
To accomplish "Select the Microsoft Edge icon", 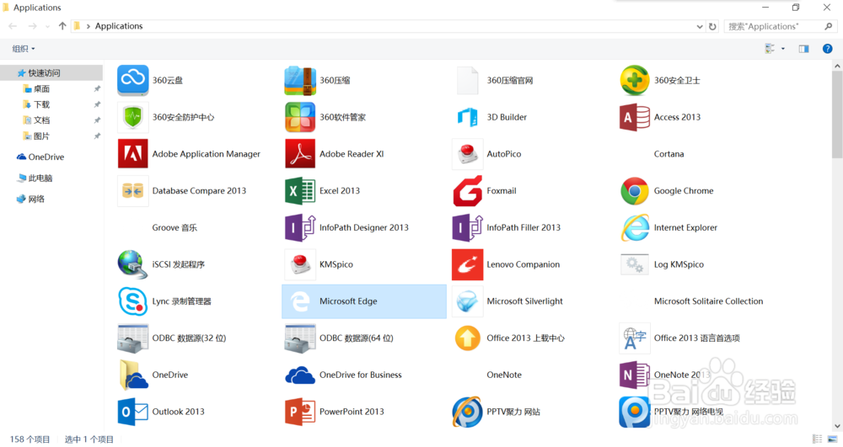I will click(x=300, y=301).
